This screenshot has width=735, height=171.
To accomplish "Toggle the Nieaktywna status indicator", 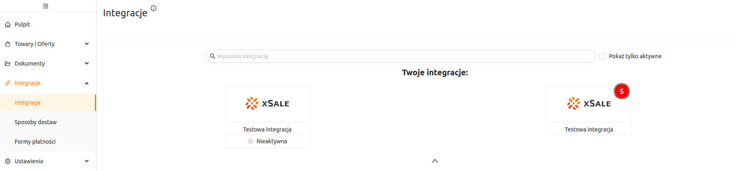I will [250, 141].
